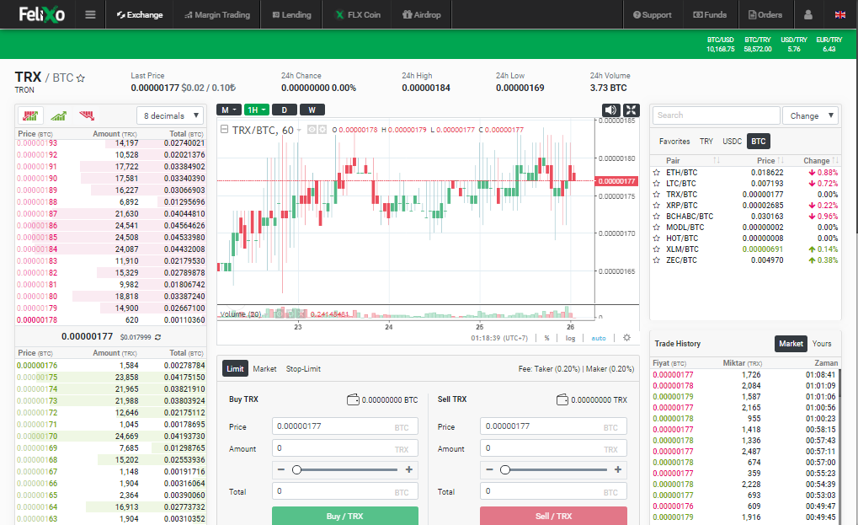Show only buy orders view icon
The width and height of the screenshot is (858, 525).
pos(59,115)
